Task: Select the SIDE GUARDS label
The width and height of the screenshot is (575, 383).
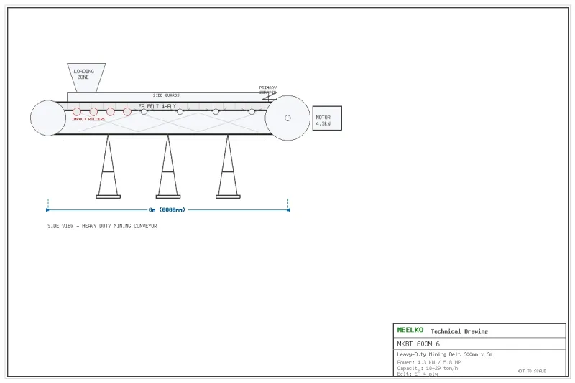Action: [x=166, y=95]
